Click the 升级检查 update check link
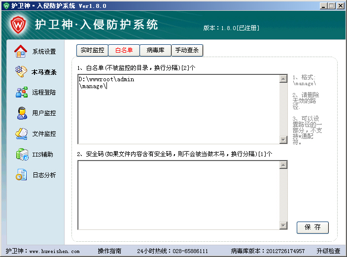This screenshot has width=347, height=257. coord(328,251)
